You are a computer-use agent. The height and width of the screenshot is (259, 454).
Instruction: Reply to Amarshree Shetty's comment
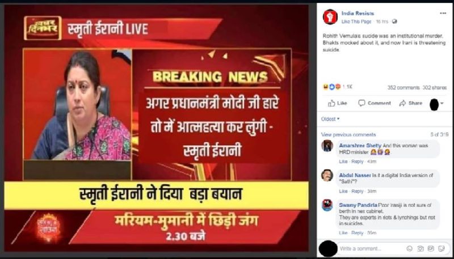tap(358, 162)
